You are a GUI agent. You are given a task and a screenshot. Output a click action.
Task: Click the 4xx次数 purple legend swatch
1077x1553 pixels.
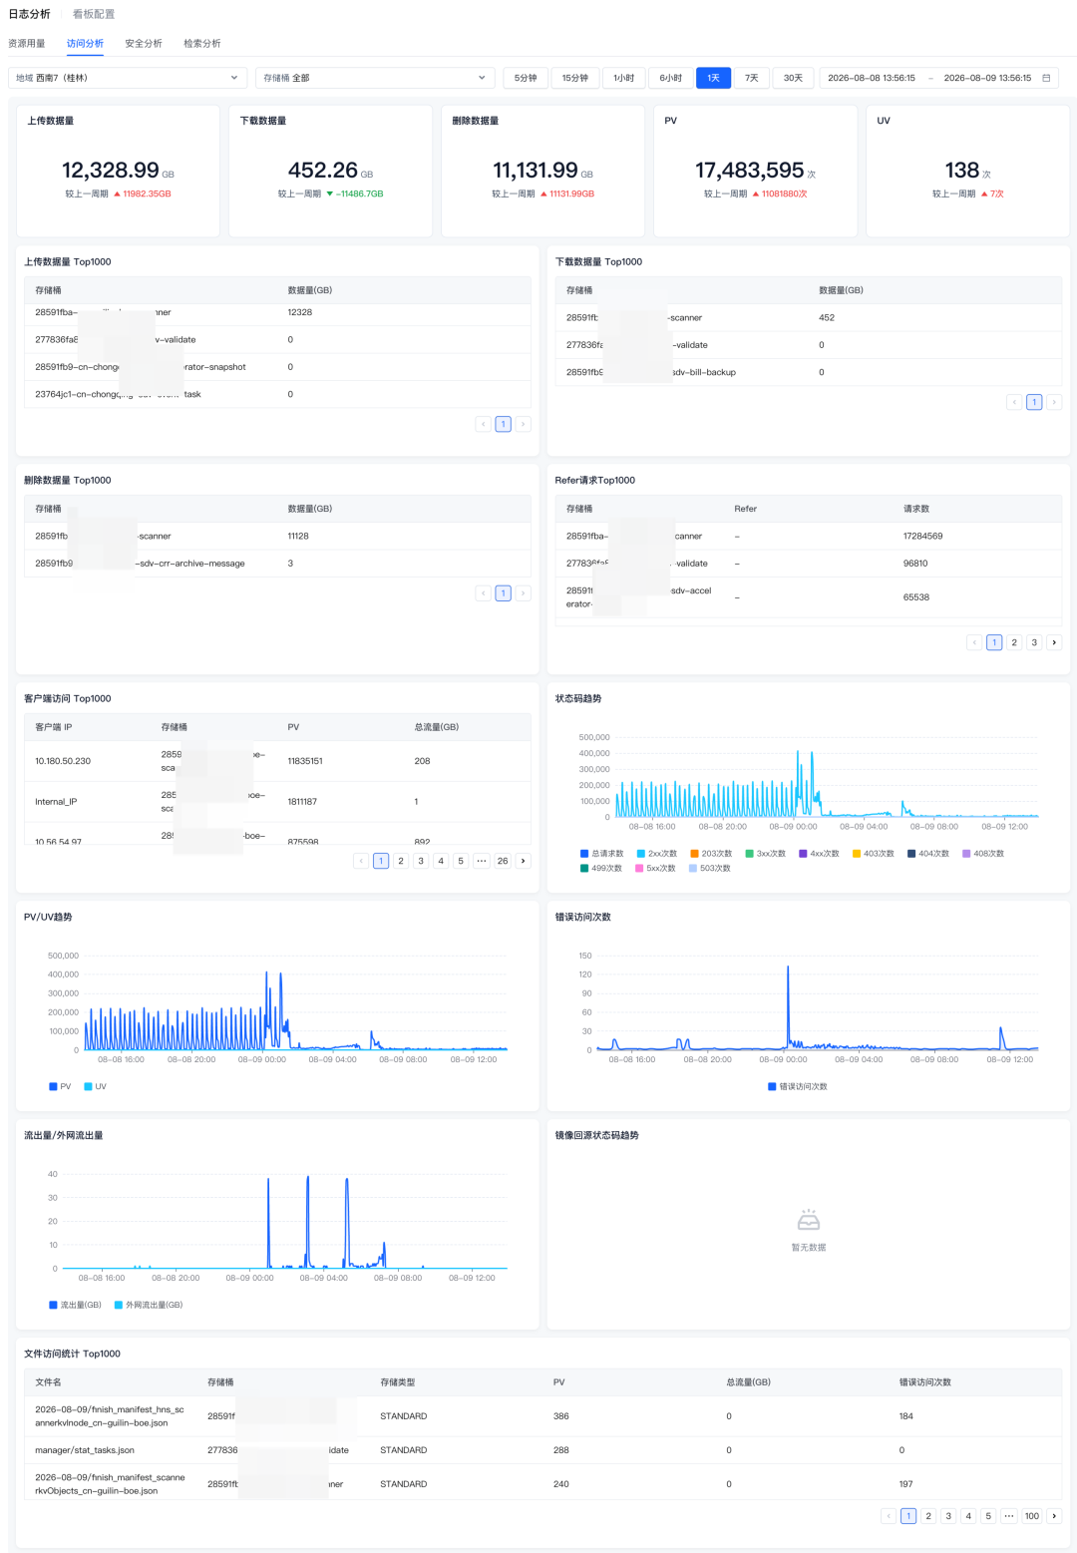tap(803, 854)
